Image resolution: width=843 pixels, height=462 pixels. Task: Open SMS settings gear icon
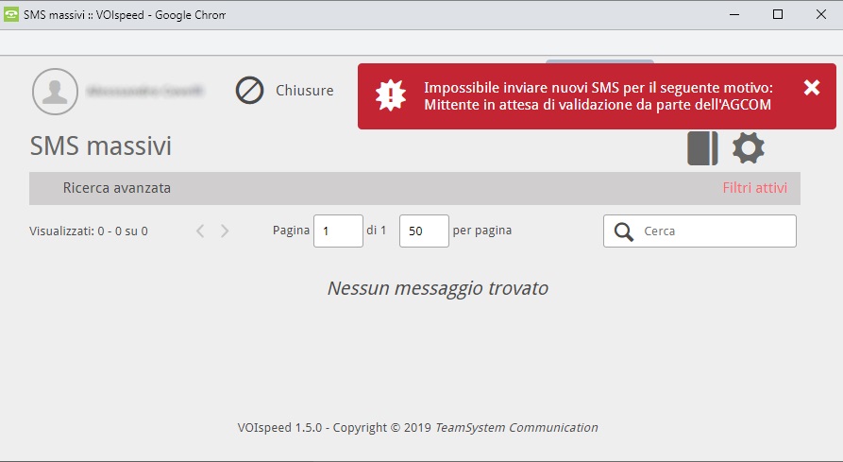pos(749,148)
